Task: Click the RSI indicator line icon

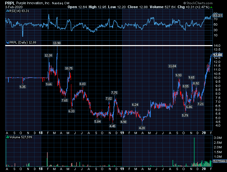Action: click(x=7, y=11)
